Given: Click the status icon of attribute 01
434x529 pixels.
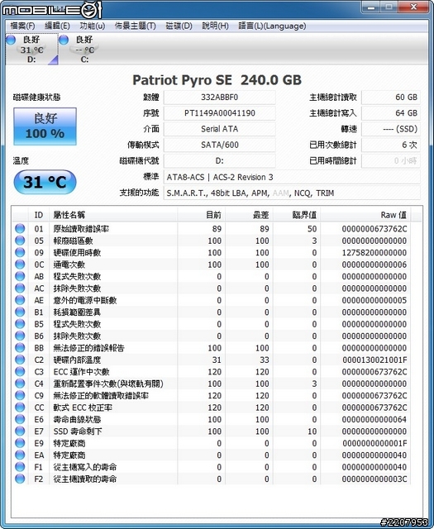Looking at the screenshot, I should (20, 228).
